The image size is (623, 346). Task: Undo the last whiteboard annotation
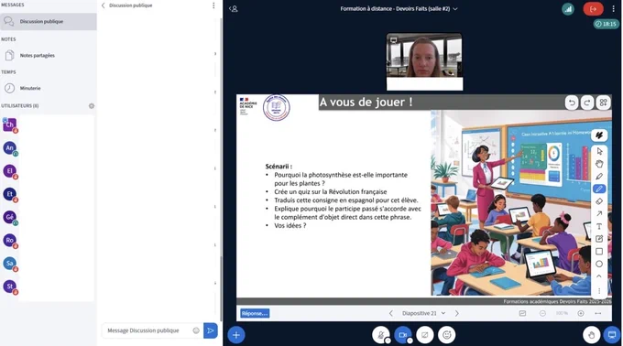[x=572, y=103]
